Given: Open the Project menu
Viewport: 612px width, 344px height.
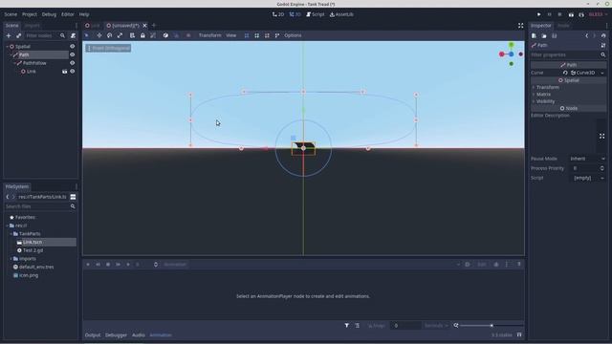Looking at the screenshot, I should coord(30,14).
